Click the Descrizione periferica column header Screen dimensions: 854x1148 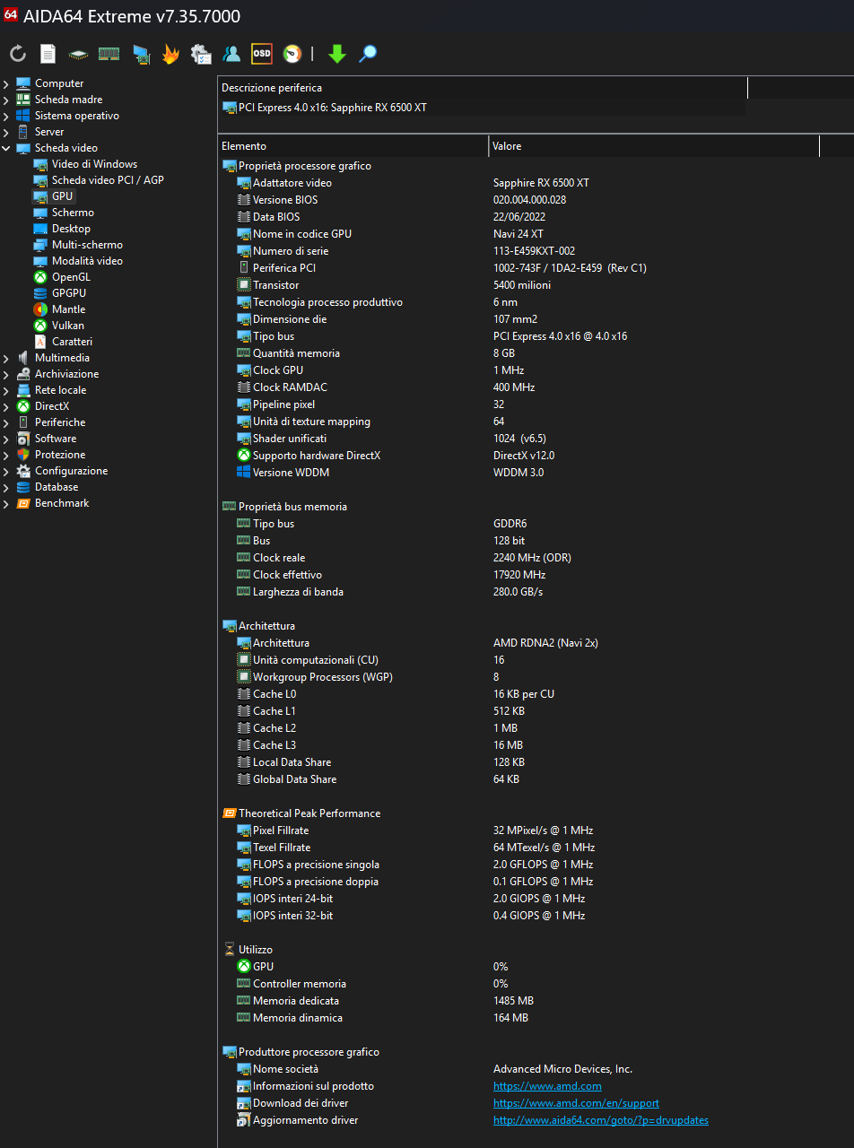coord(482,88)
